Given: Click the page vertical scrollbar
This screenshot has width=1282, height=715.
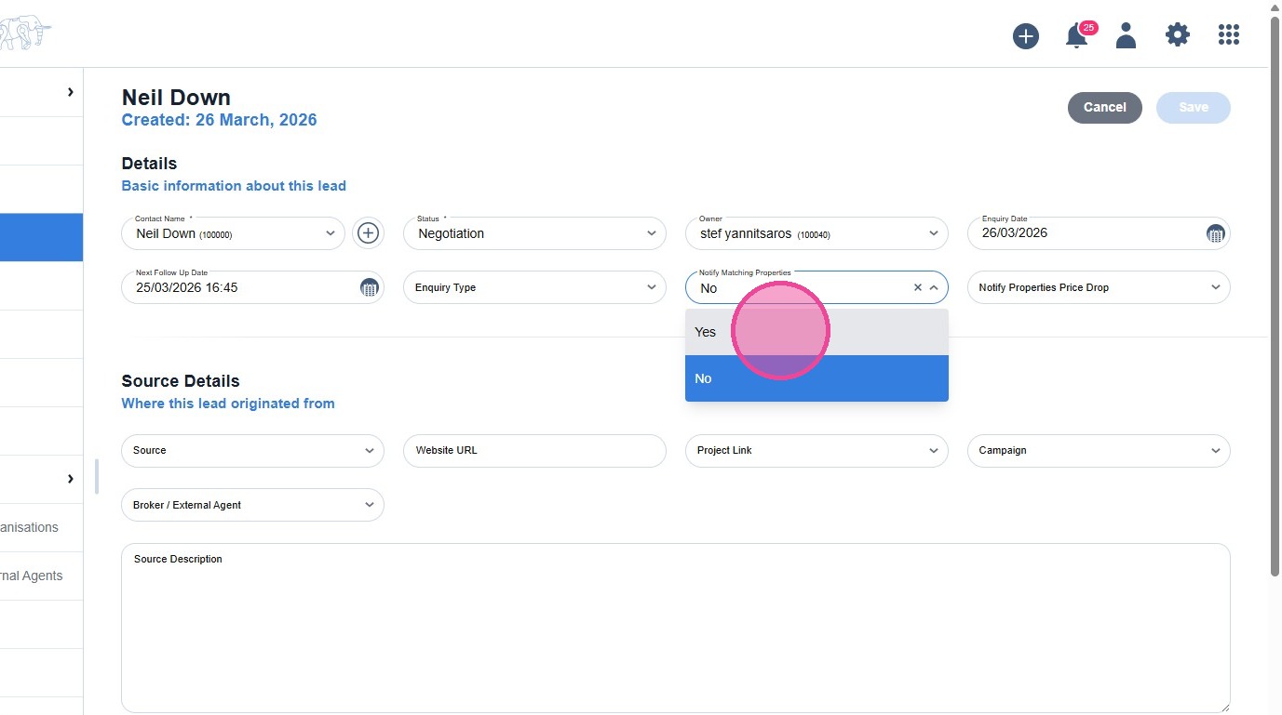Looking at the screenshot, I should pos(1275,298).
